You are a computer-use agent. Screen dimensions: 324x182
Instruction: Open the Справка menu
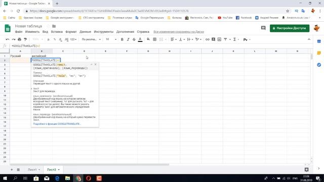pos(143,32)
